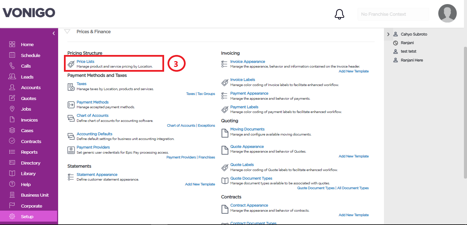Open the All Document Types link
The image size is (467, 225).
[353, 188]
